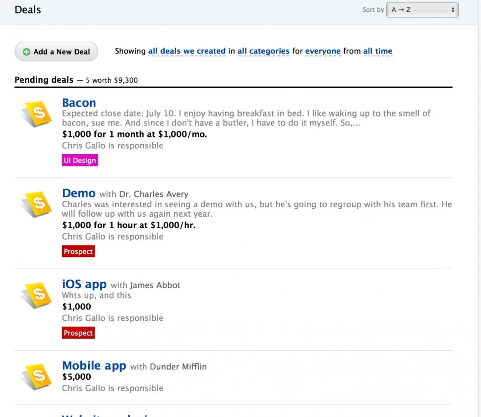This screenshot has height=417, width=481.
Task: Open the Demo deal title
Action: (x=79, y=193)
